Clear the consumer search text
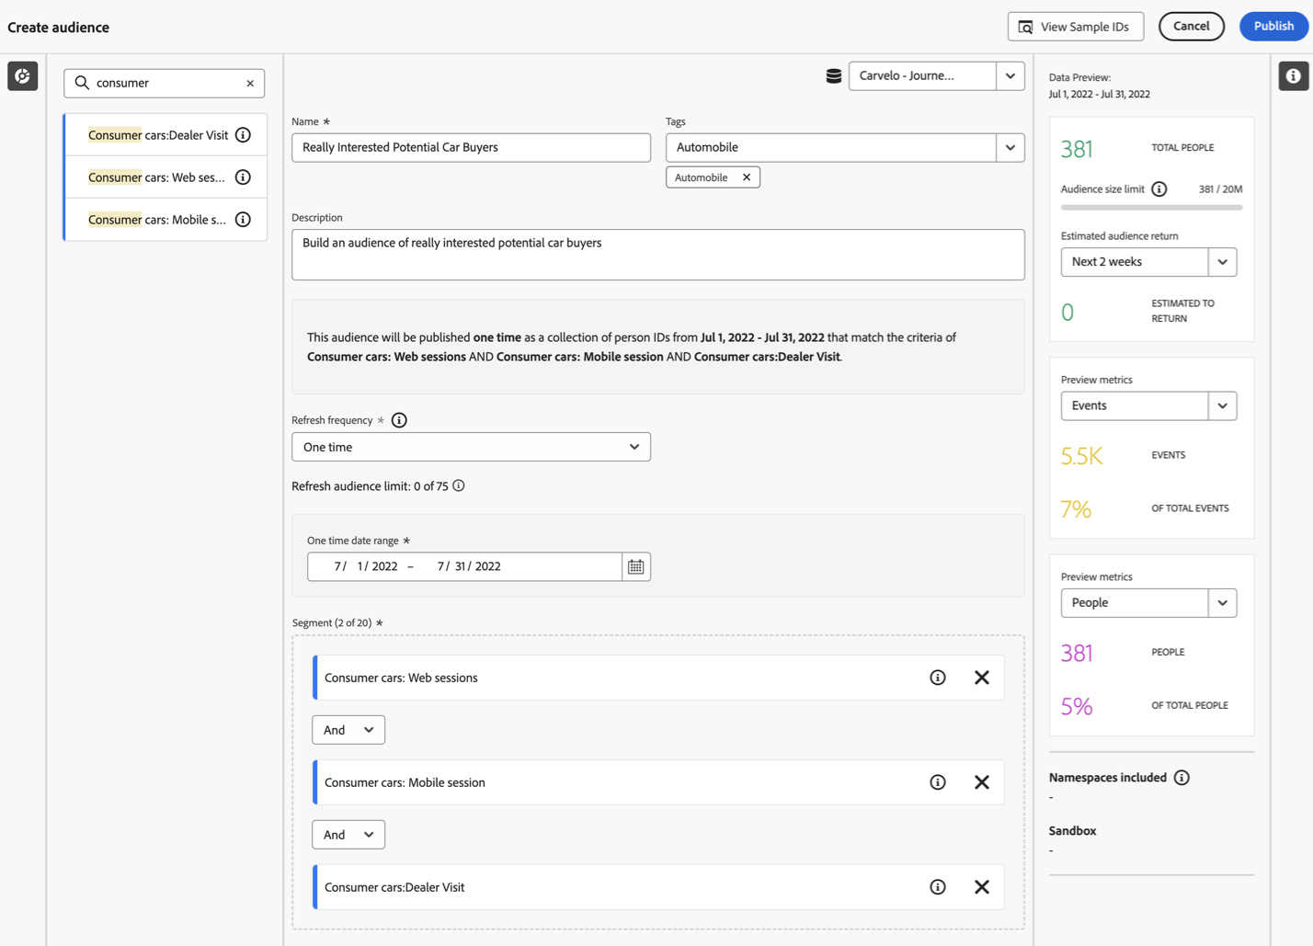Image resolution: width=1313 pixels, height=946 pixels. click(250, 84)
